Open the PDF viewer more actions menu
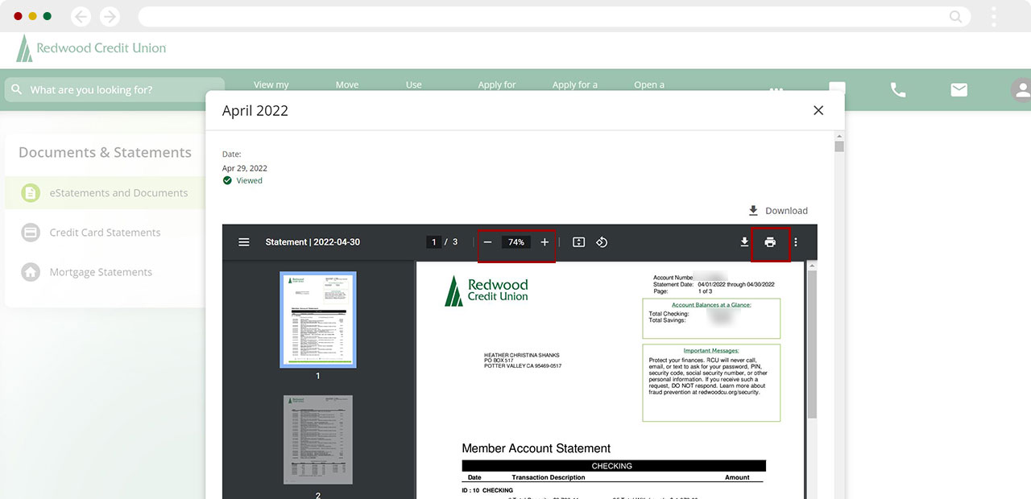Image resolution: width=1031 pixels, height=499 pixels. [x=796, y=242]
